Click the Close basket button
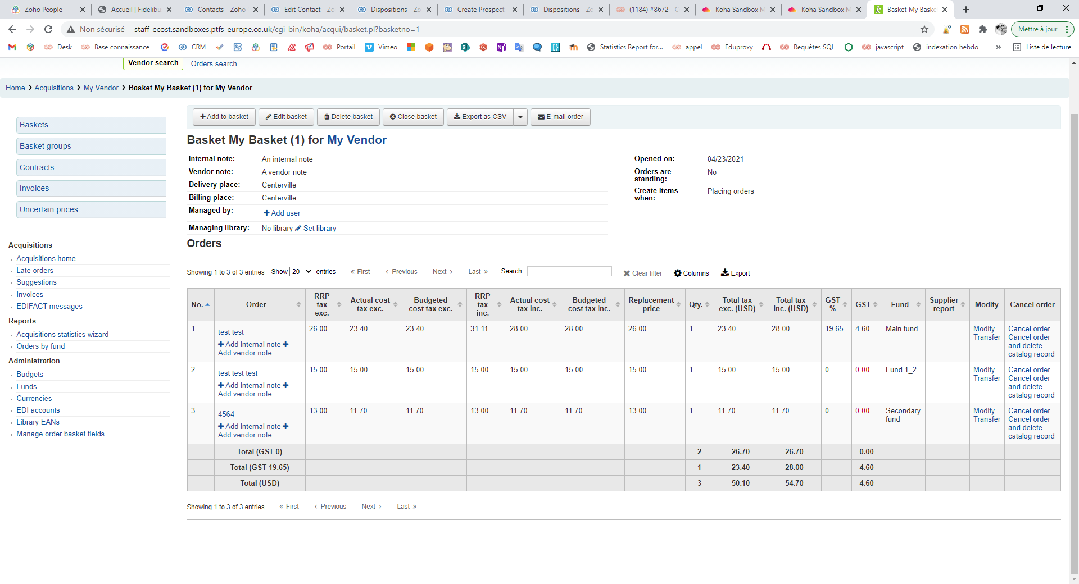 coord(413,117)
